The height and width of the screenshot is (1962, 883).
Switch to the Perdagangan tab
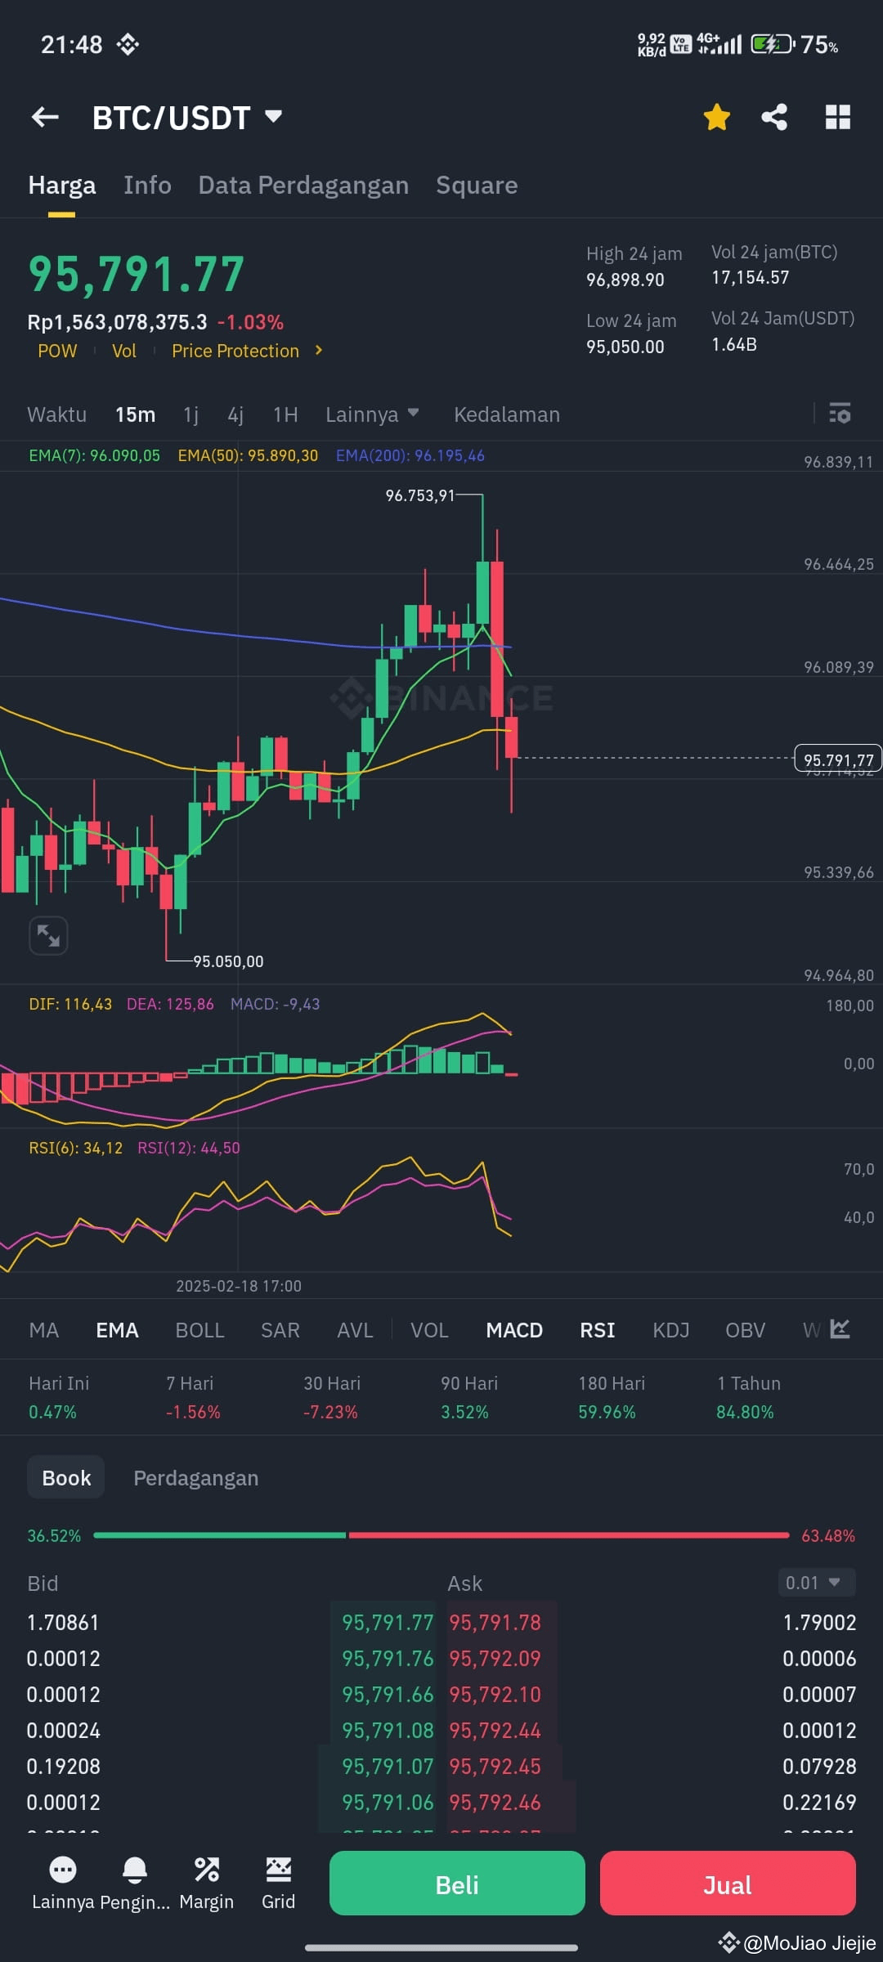[196, 1478]
